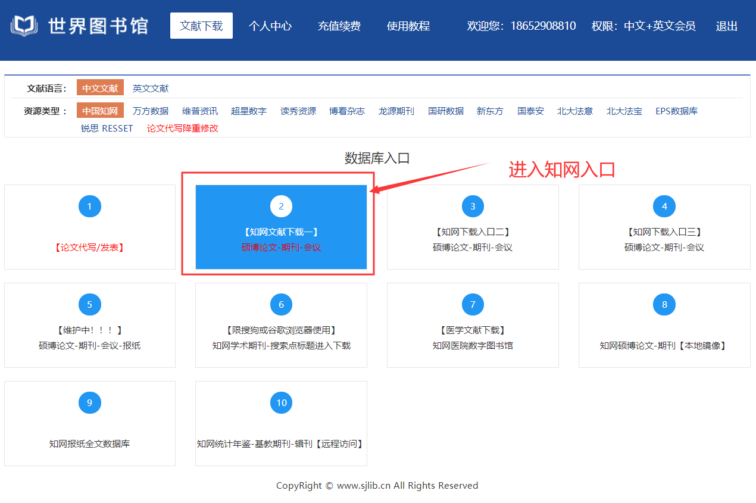Click number 9 circle icon

click(x=90, y=403)
